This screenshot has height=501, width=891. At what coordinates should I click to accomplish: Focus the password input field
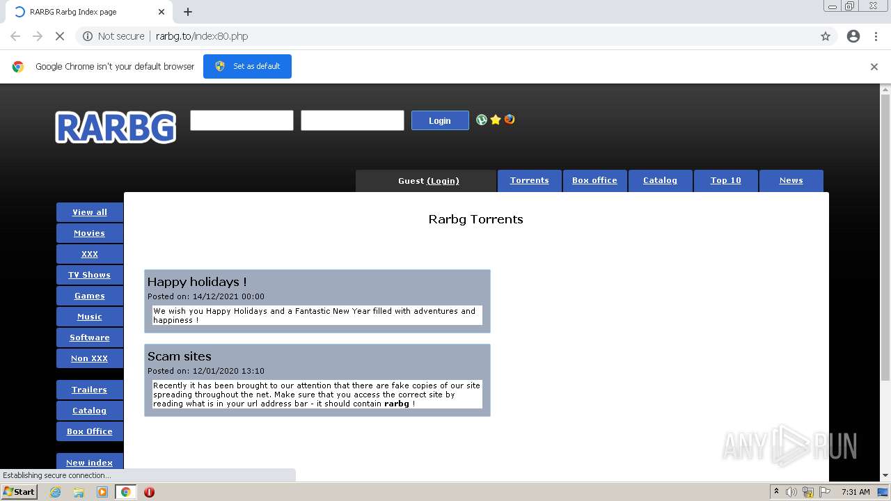tap(352, 120)
